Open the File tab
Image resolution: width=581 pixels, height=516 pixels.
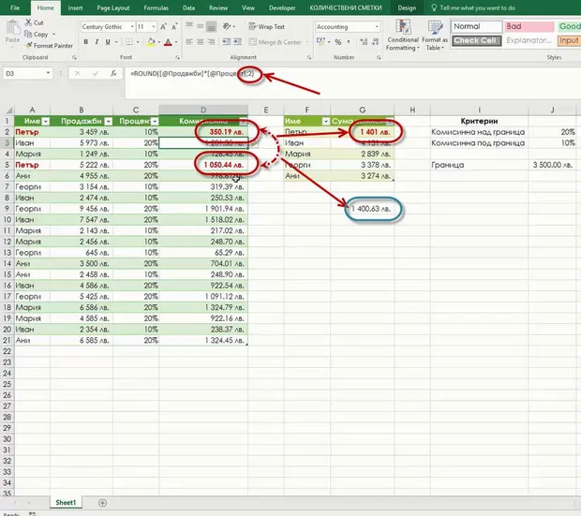(15, 7)
